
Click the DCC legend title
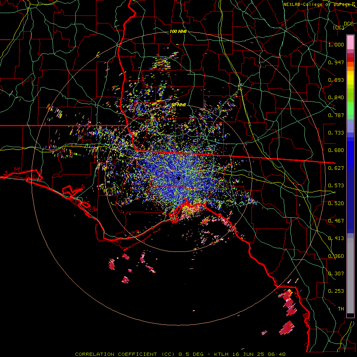pyautogui.click(x=349, y=24)
